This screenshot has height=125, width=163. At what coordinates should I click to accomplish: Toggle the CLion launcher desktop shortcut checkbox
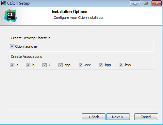pyautogui.click(x=12, y=46)
